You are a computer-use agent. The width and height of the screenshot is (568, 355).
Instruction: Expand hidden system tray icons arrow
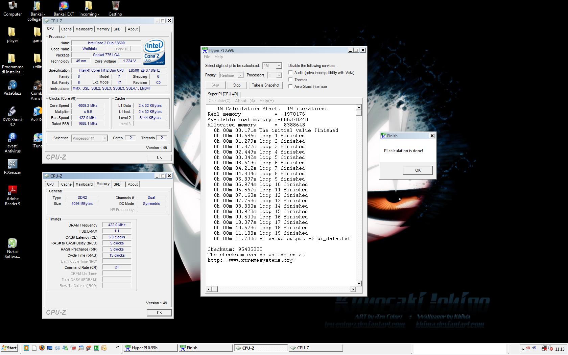523,349
